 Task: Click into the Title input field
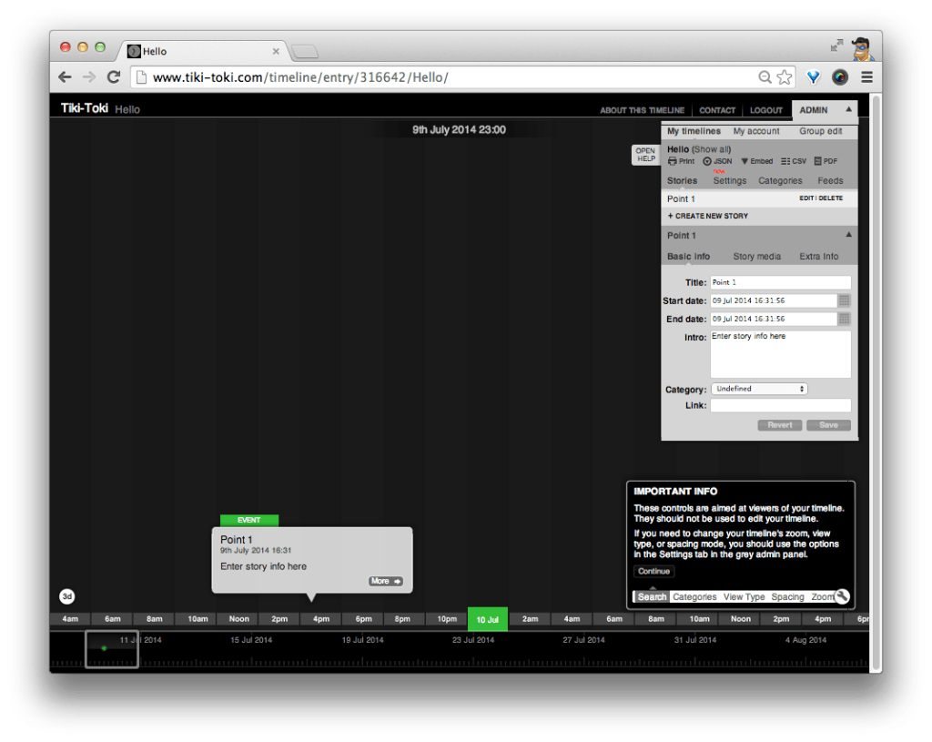tap(780, 282)
